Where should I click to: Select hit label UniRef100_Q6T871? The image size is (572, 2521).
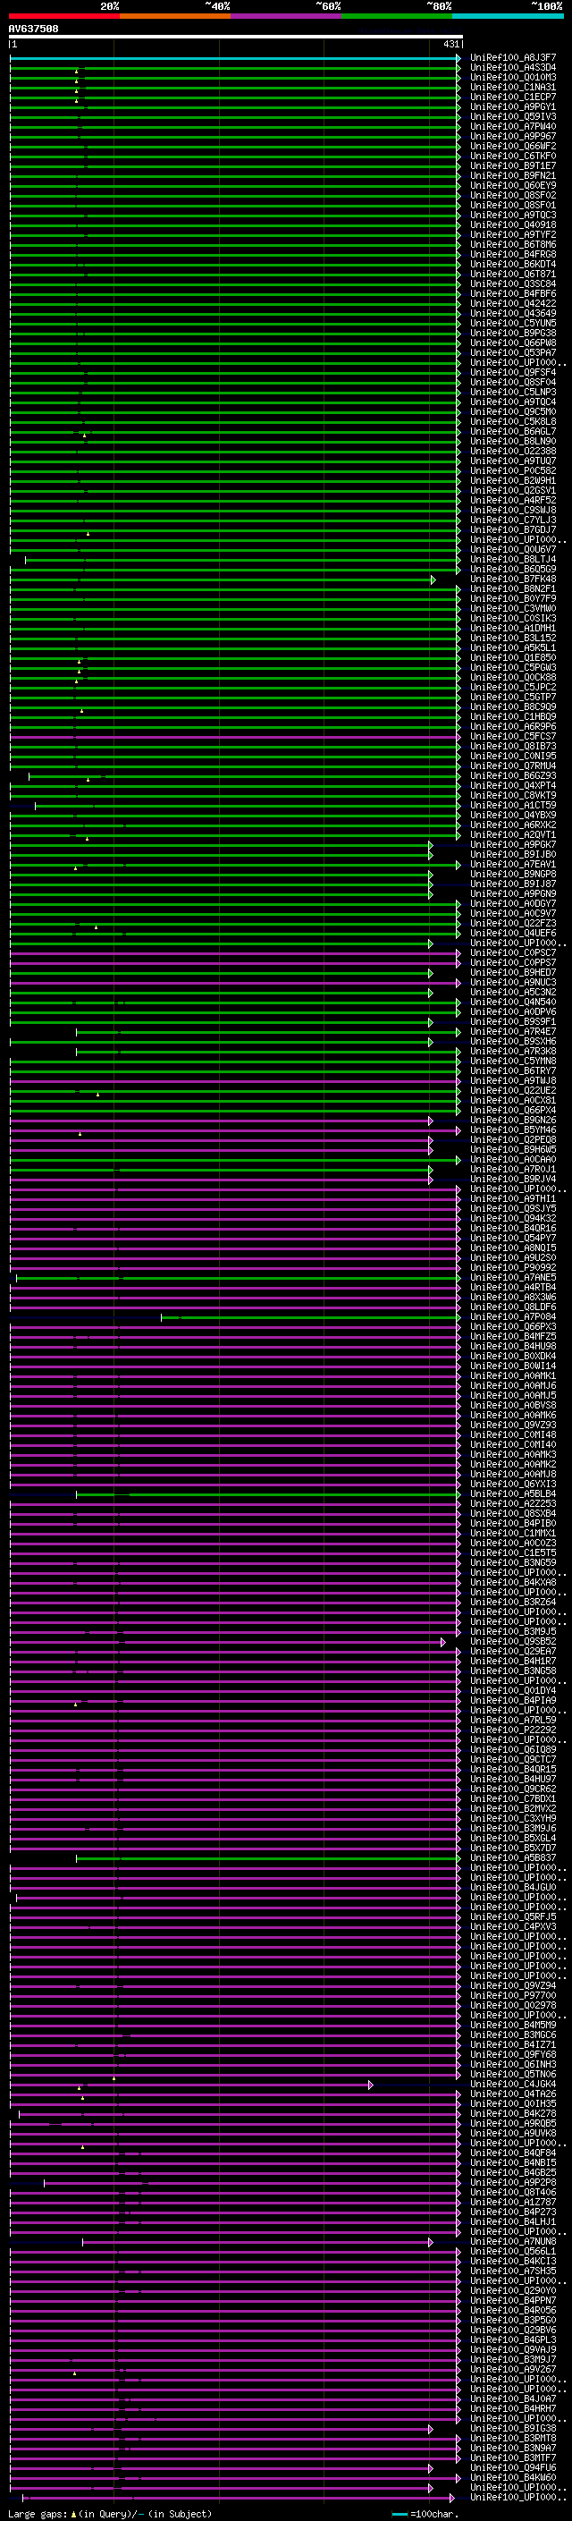513,274
